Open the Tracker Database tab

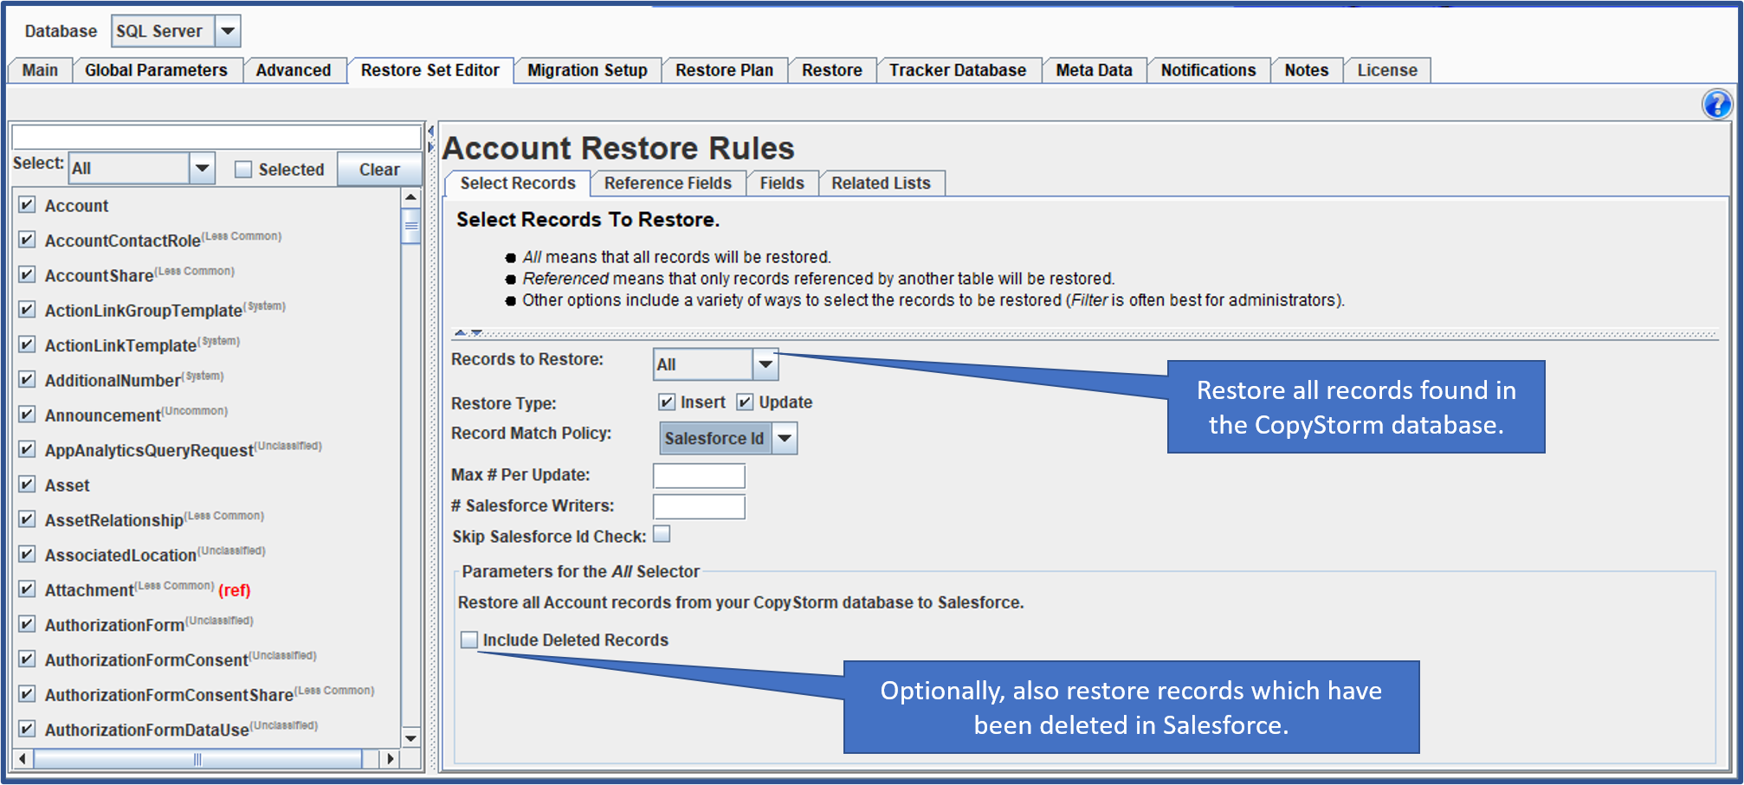point(958,70)
